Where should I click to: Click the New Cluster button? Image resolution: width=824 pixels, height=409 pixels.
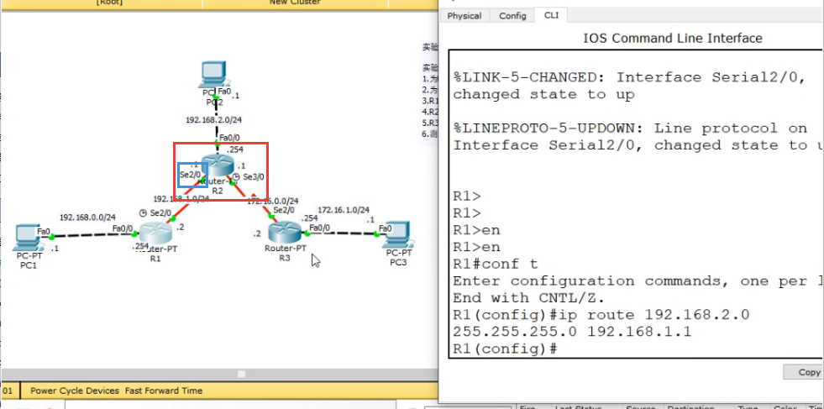[295, 3]
